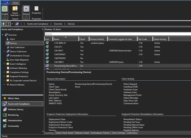Click the Administration workspace icon

click(5, 121)
